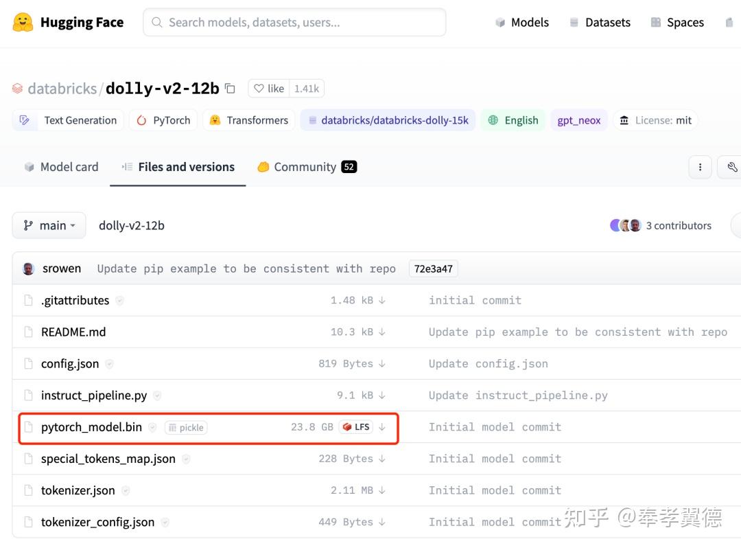Click srowen's avatar in the commit row
This screenshot has width=741, height=548.
pos(28,269)
